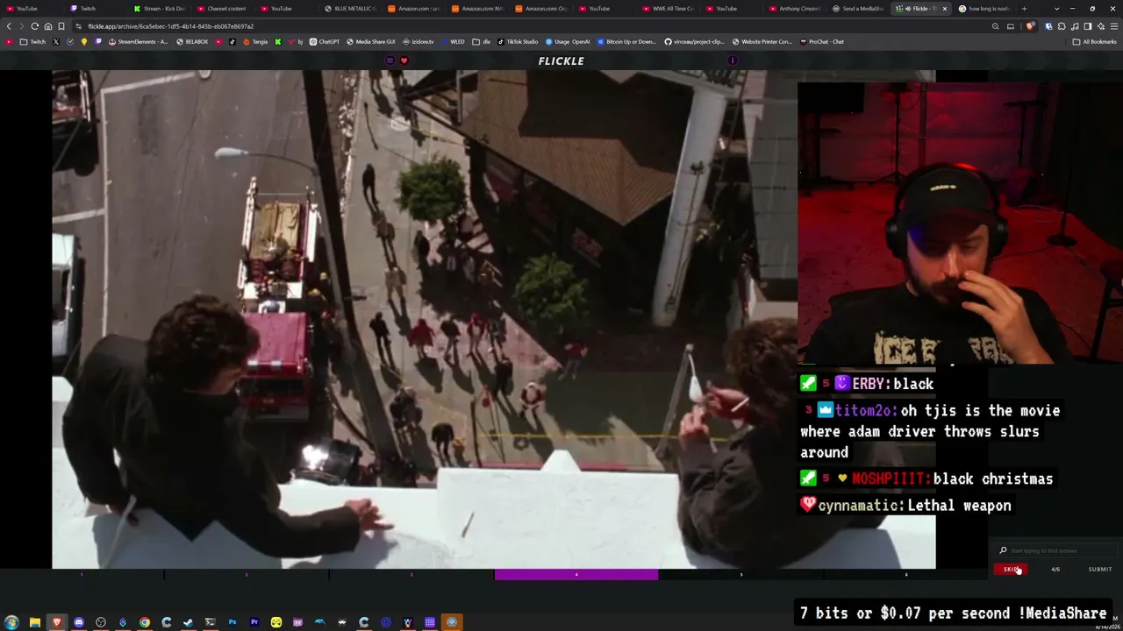Click the SUBMIT button in Flickle

[1099, 570]
